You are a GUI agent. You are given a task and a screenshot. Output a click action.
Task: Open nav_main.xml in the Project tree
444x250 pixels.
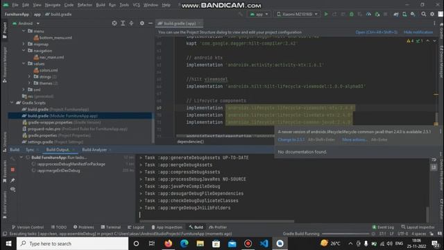pos(49,57)
